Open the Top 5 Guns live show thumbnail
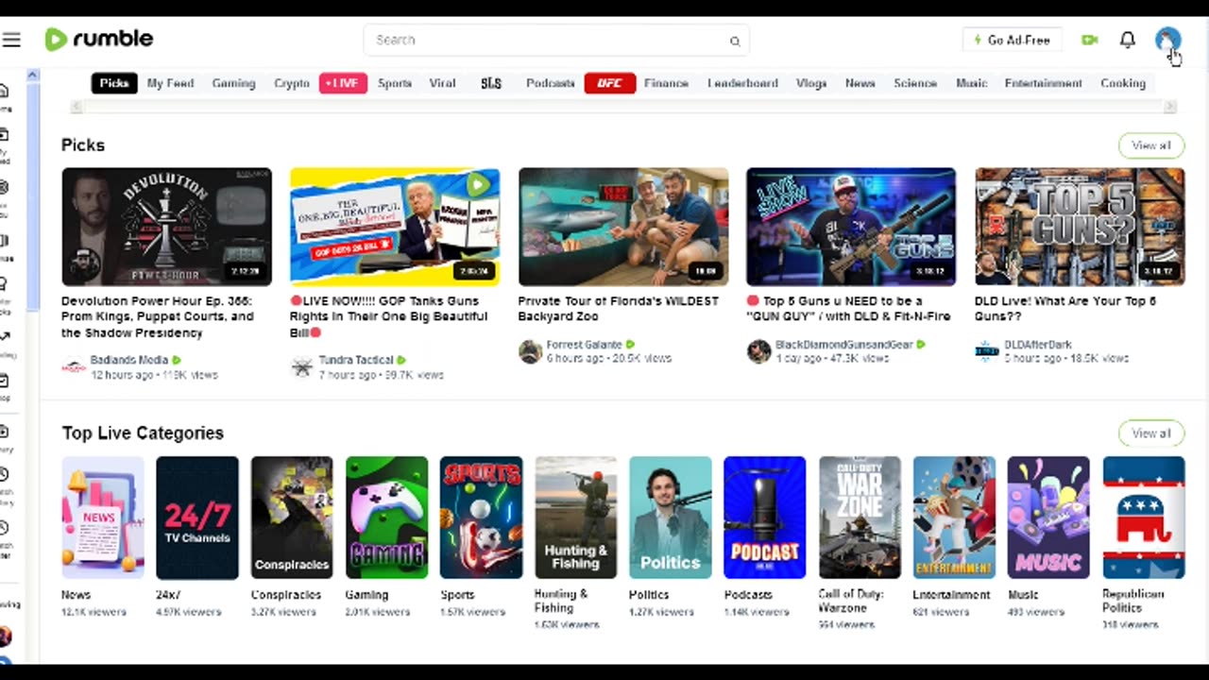 (851, 227)
